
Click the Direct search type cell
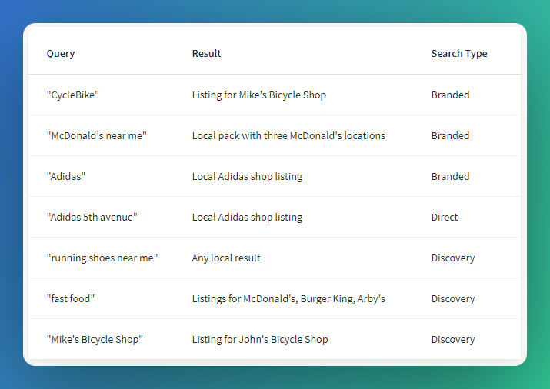(445, 217)
